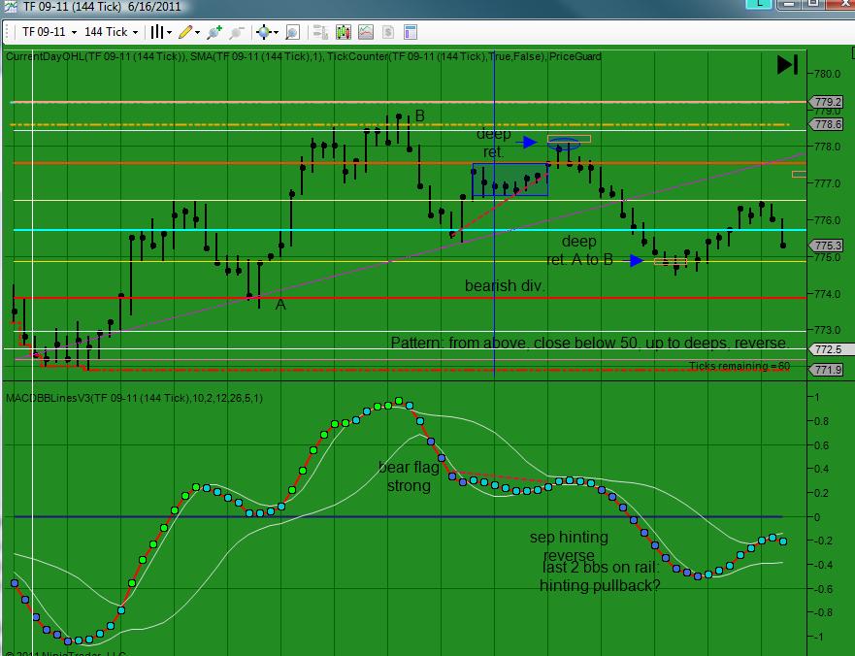Select the 778.6 price marker

pyautogui.click(x=827, y=124)
